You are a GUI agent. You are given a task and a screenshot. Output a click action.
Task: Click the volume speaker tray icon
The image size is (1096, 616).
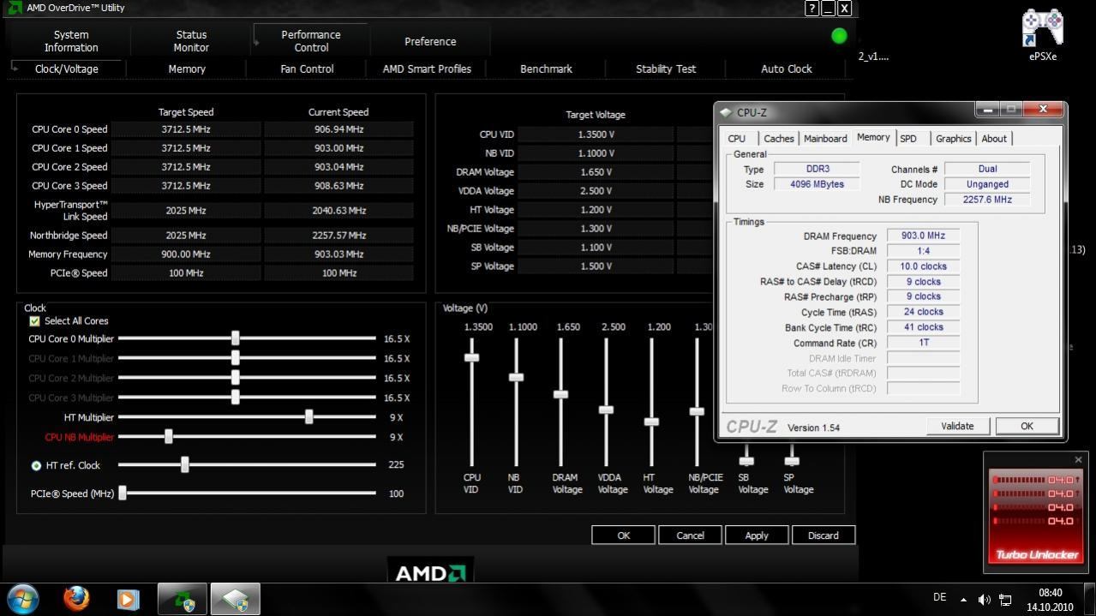click(985, 599)
